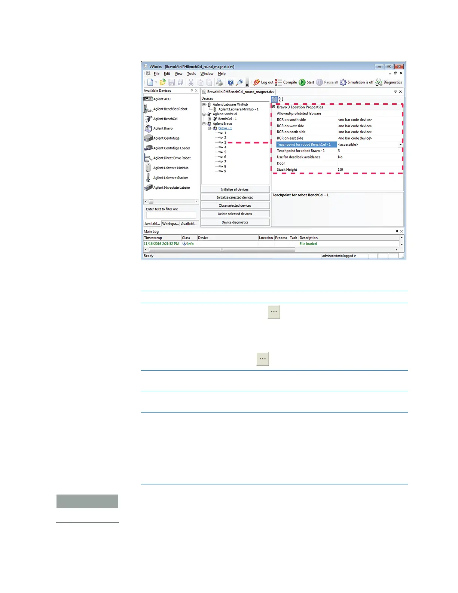
Task: Collapse the Agilent Labware MiniHub tree node
Action: (204, 104)
